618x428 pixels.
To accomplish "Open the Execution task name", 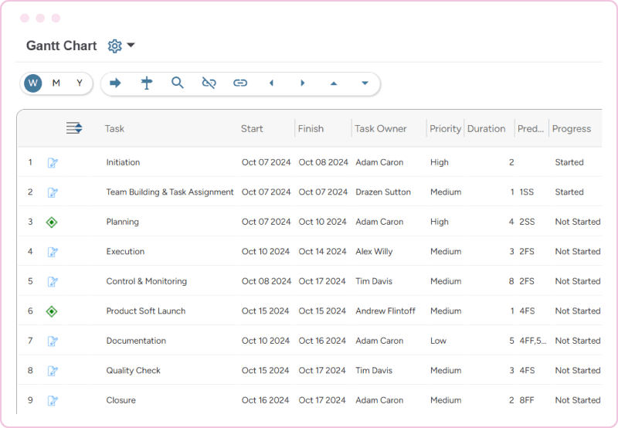I will coord(125,252).
